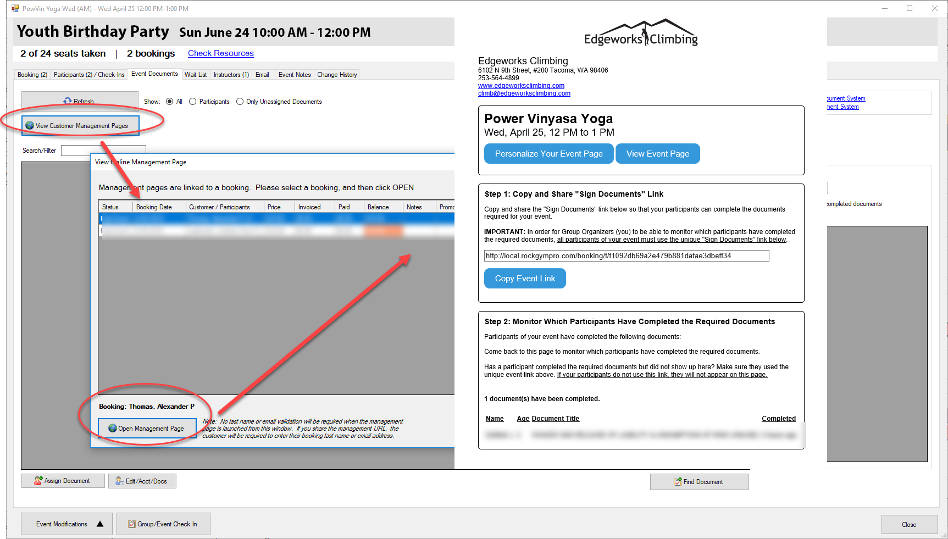Image resolution: width=948 pixels, height=539 pixels.
Task: Sort by Status column header
Action: pos(116,207)
